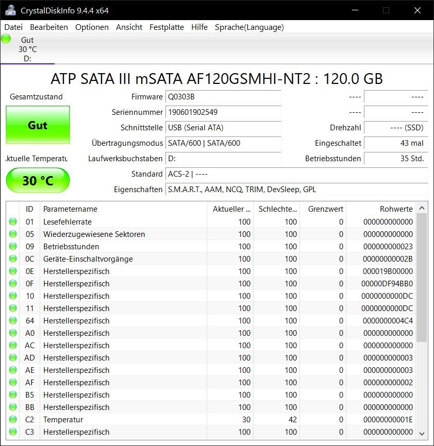Open the Hilfe menu

coord(199,27)
